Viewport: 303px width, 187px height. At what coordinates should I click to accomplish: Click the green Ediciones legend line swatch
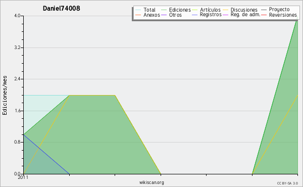164,10
